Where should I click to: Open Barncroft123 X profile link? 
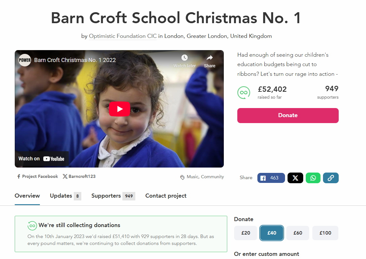click(x=79, y=177)
